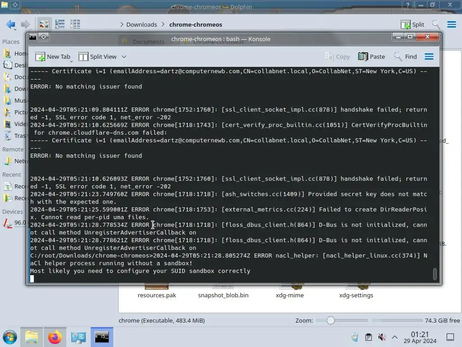Activate Split View in Konsole

[x=98, y=56]
